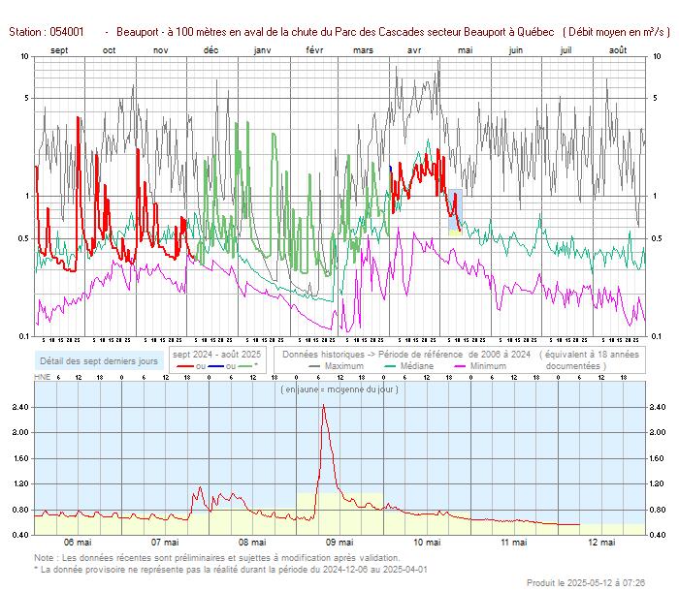679x591 pixels.
Task: Click the green line sample before the asterisk
Action: [244, 366]
